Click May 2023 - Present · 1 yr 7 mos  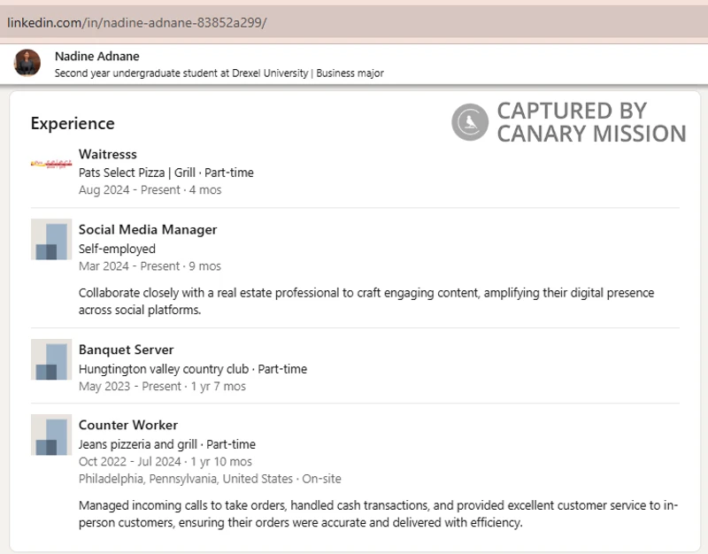pyautogui.click(x=162, y=387)
